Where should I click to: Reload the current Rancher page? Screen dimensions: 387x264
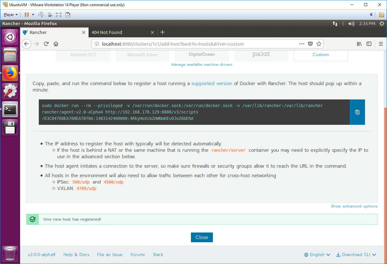46,44
